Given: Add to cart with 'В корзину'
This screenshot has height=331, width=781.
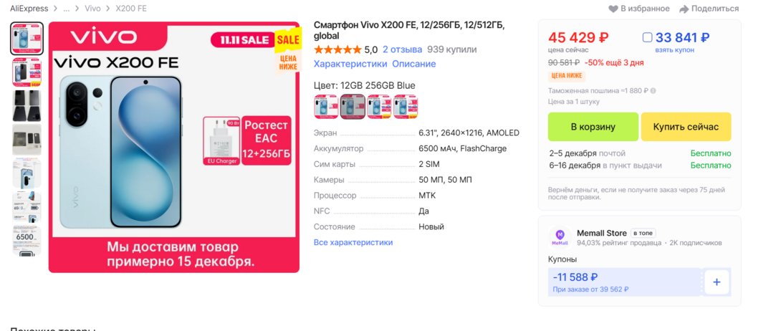Looking at the screenshot, I should 593,127.
